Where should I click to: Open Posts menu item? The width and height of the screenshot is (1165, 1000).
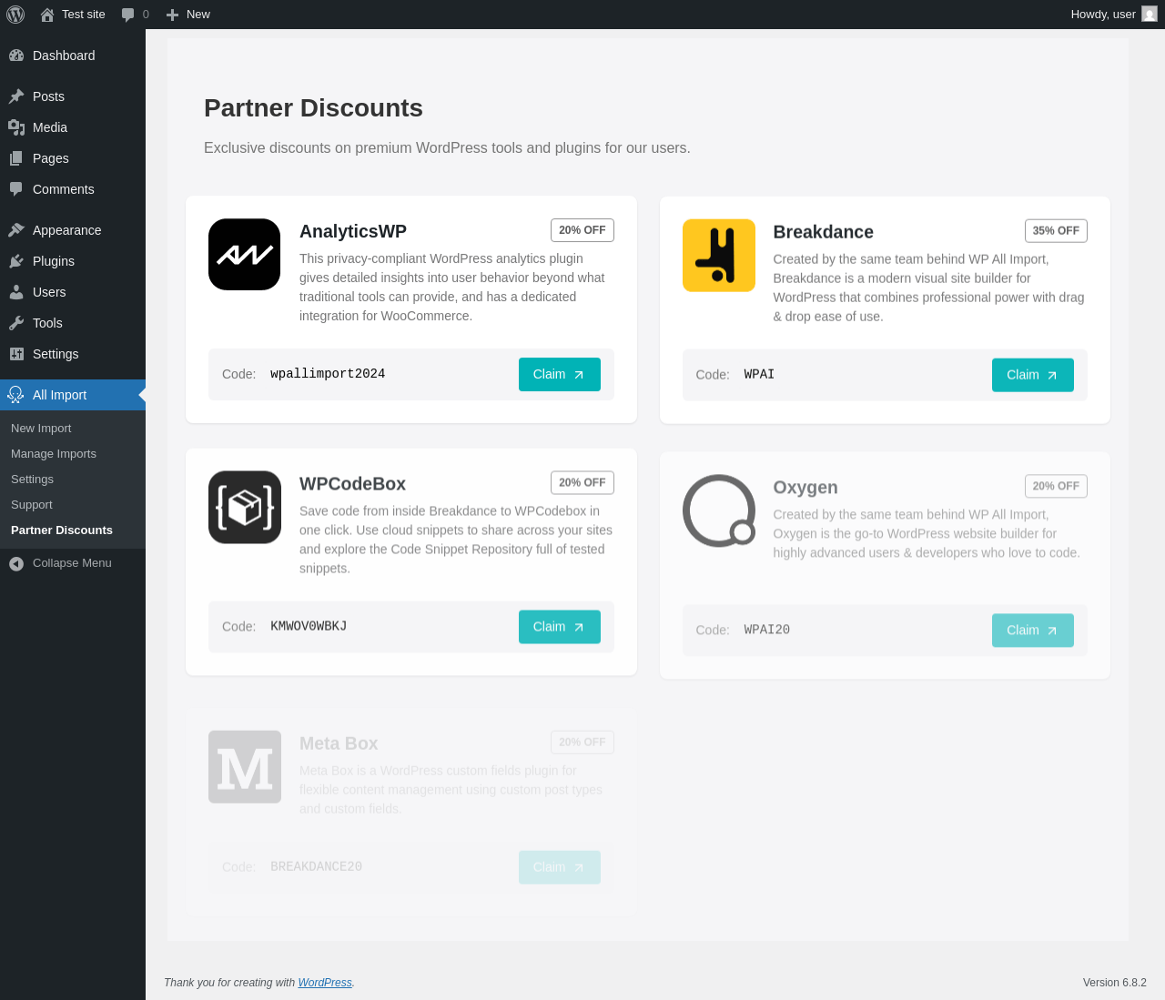click(73, 96)
